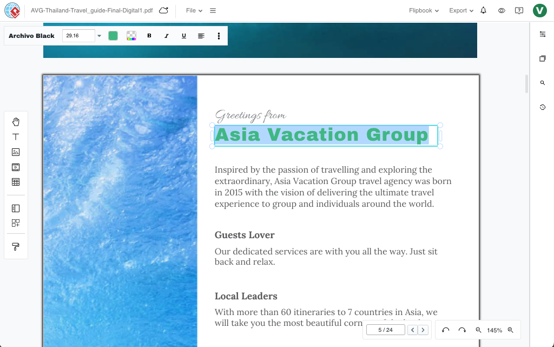Toggle underline formatting

point(184,36)
